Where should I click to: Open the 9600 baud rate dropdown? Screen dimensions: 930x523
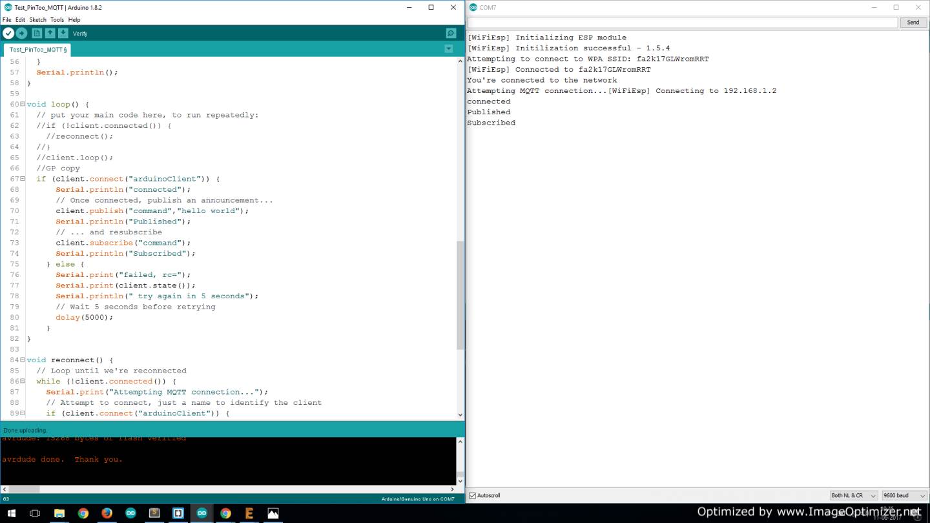pyautogui.click(x=904, y=495)
